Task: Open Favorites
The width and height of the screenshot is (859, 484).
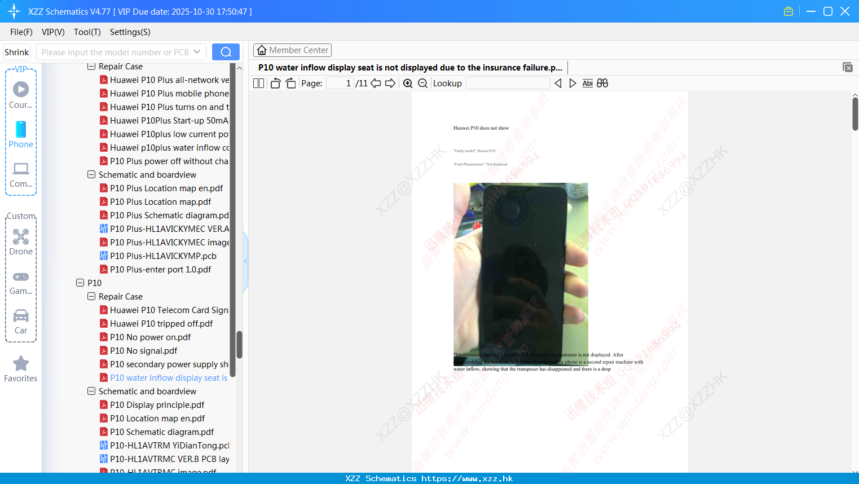Action: (21, 369)
